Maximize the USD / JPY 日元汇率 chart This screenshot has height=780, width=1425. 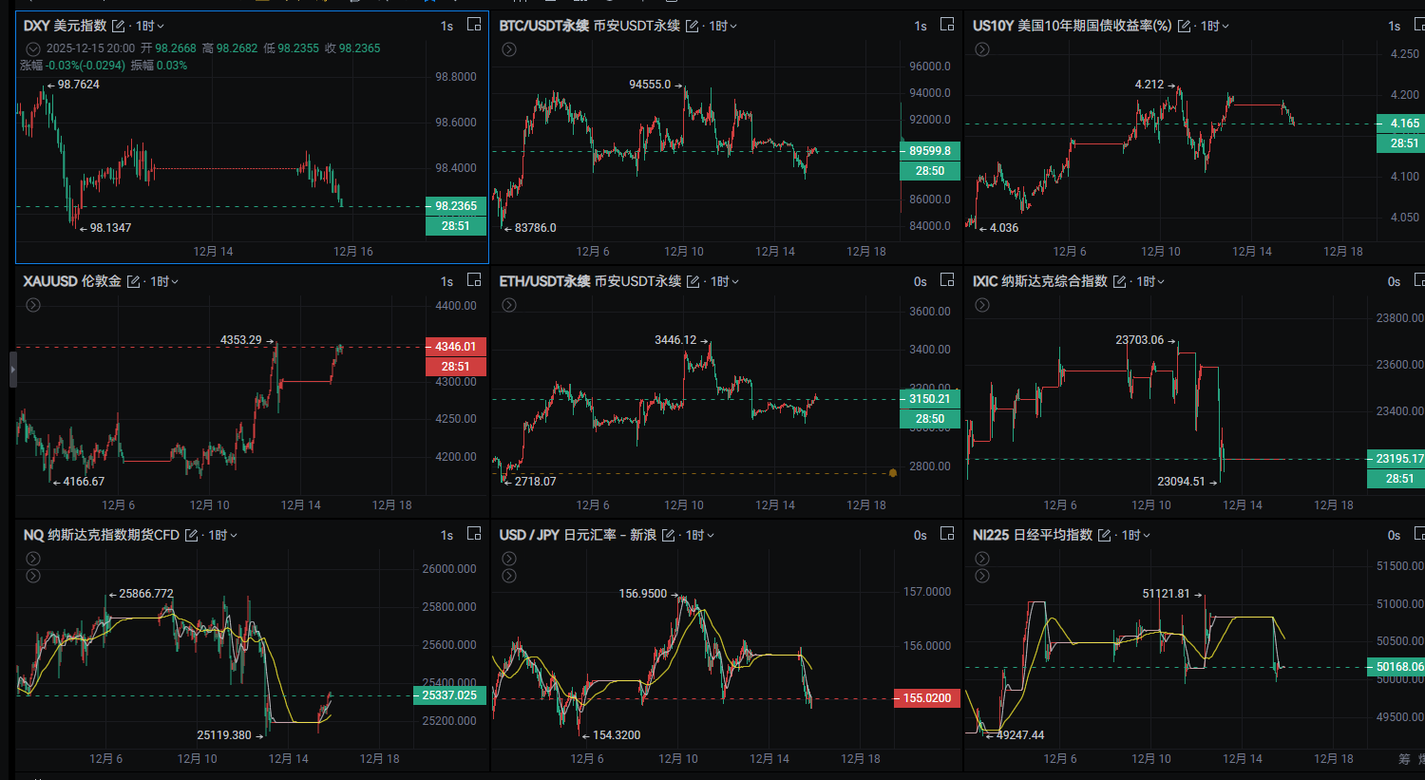[947, 534]
